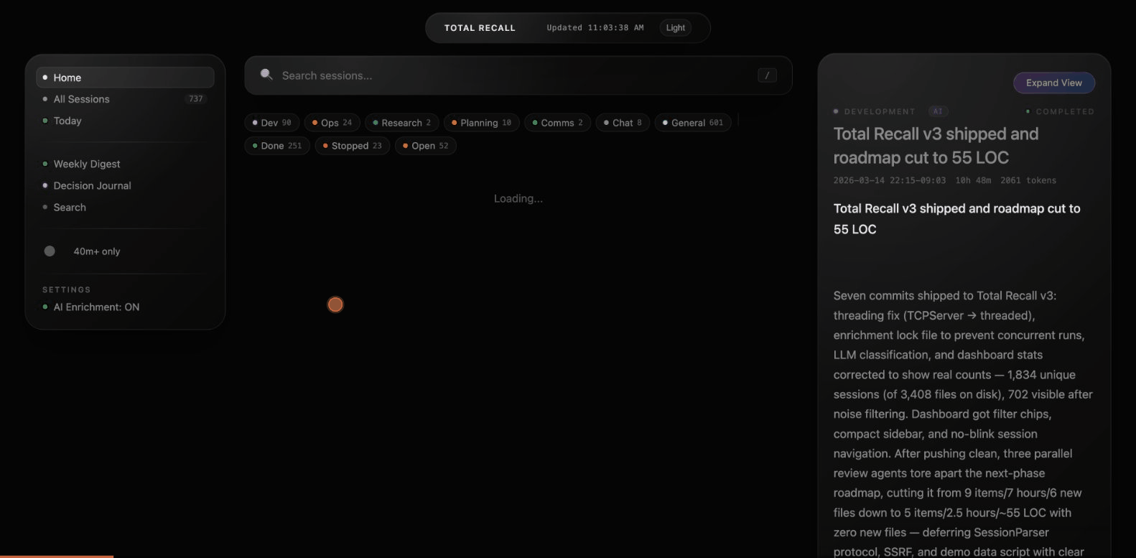Click TOTAL RECALL title
This screenshot has height=558, width=1136.
point(480,28)
